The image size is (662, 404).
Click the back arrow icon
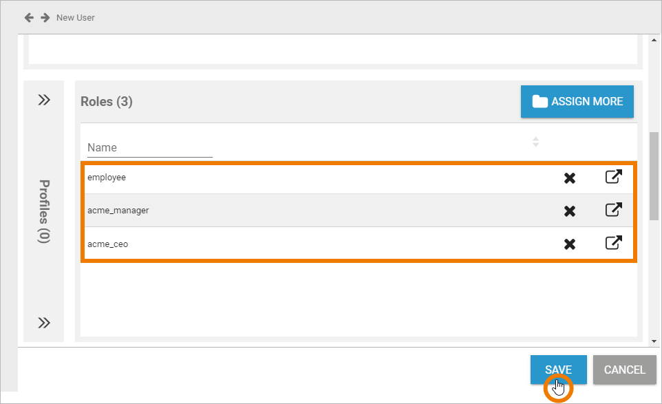29,17
